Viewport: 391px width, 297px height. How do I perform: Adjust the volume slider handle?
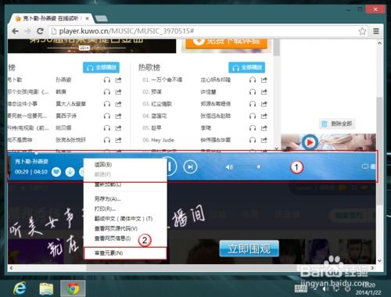(x=259, y=166)
